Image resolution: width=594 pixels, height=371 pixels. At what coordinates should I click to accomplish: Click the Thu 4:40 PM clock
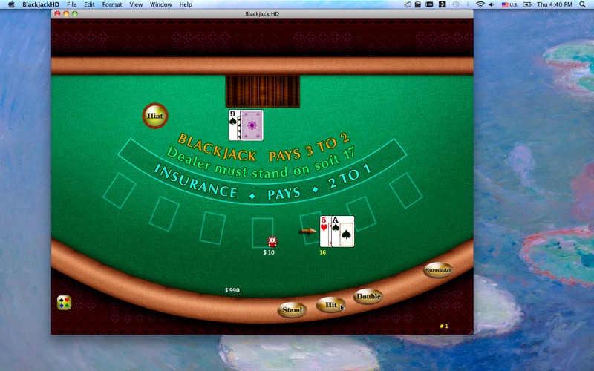click(x=554, y=4)
